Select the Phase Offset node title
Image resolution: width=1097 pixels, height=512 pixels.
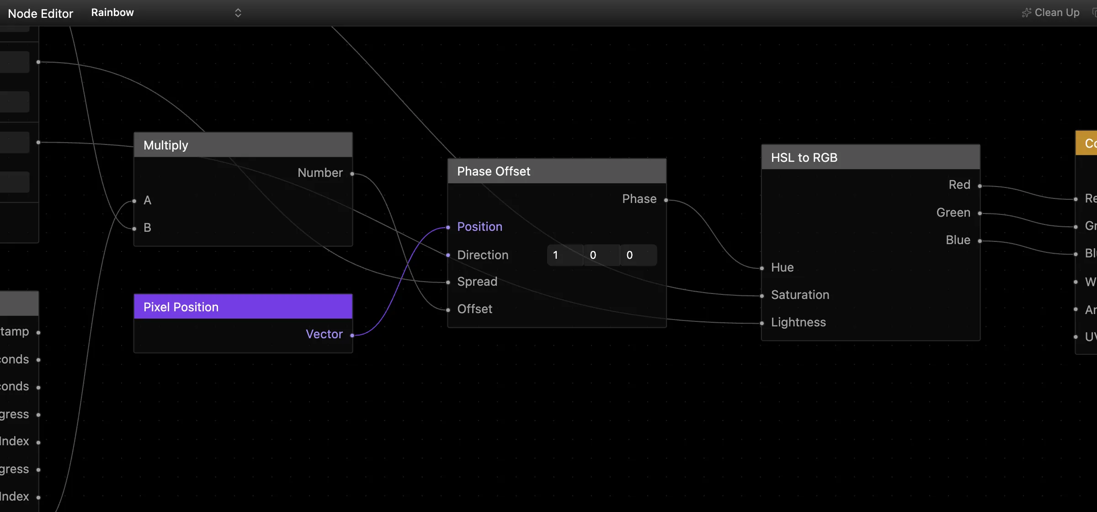point(494,171)
